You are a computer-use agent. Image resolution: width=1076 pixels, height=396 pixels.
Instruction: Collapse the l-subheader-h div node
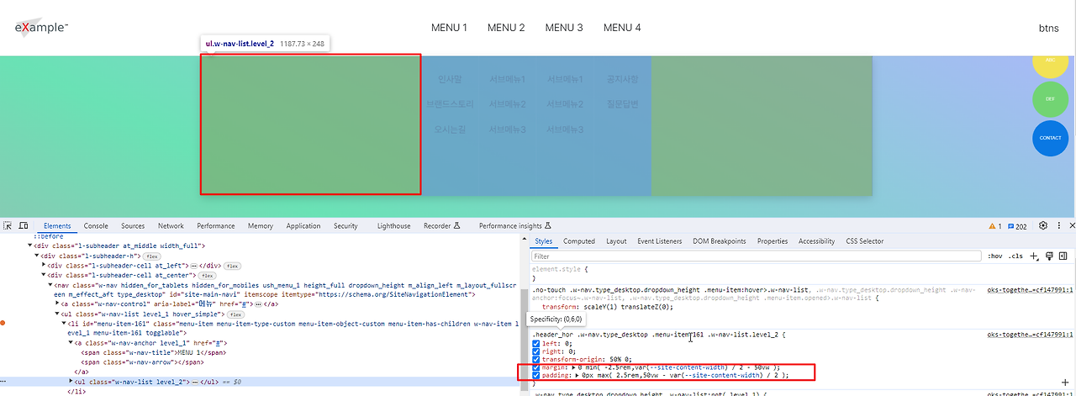pyautogui.click(x=36, y=256)
